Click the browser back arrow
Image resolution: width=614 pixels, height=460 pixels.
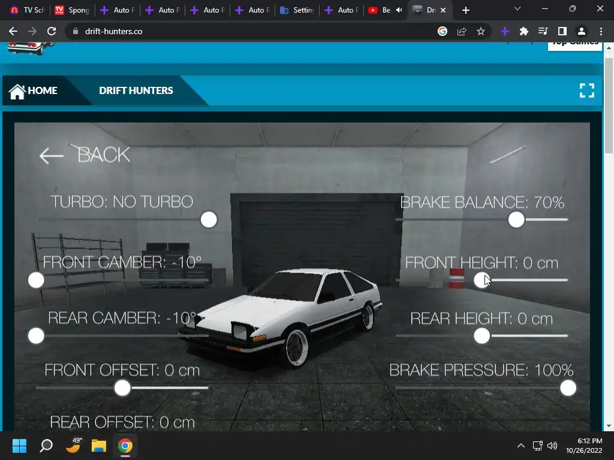[13, 31]
